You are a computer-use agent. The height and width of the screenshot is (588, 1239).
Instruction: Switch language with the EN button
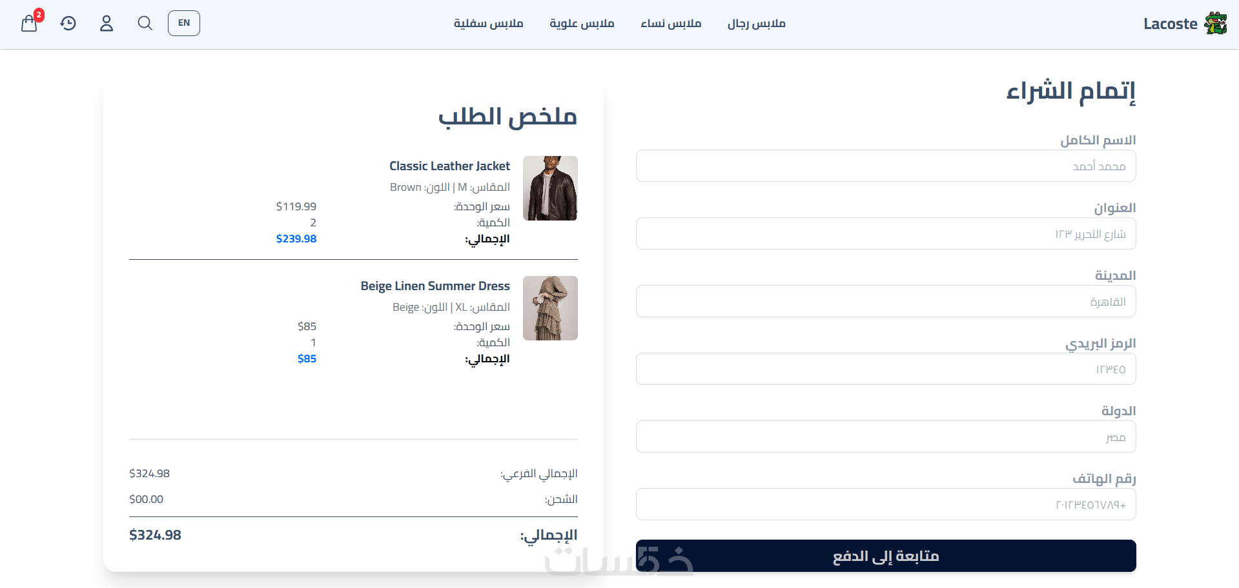click(184, 23)
